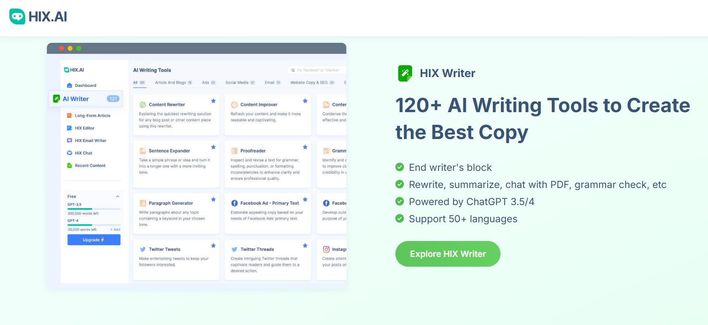This screenshot has height=325, width=708.
Task: Toggle favorite star on Twitter Tweets
Action: [x=213, y=245]
